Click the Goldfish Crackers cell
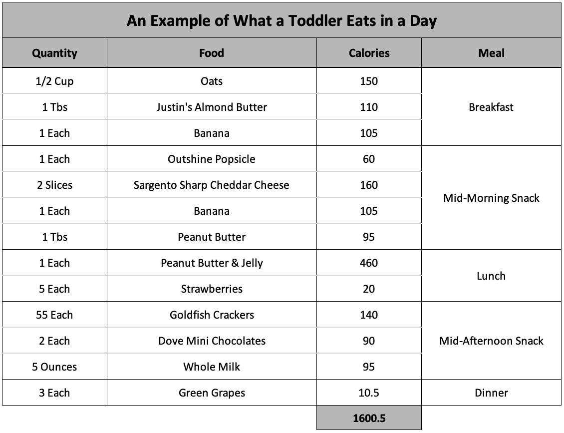The width and height of the screenshot is (564, 433). (x=212, y=315)
